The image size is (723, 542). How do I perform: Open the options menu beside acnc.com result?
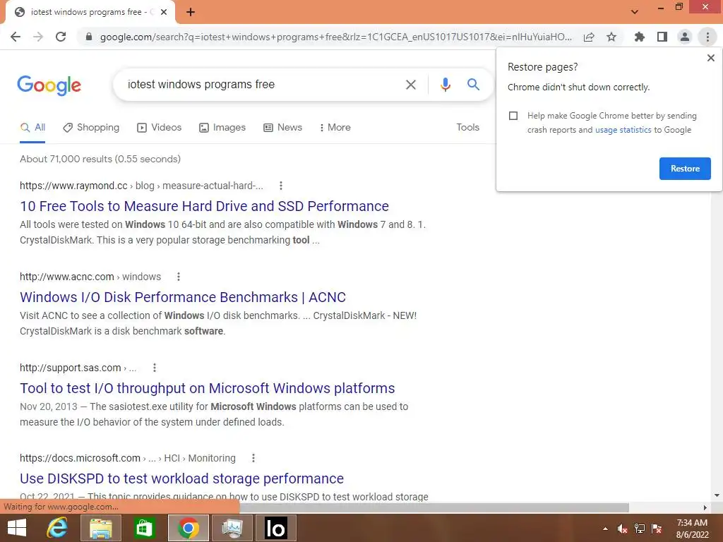[x=179, y=277]
